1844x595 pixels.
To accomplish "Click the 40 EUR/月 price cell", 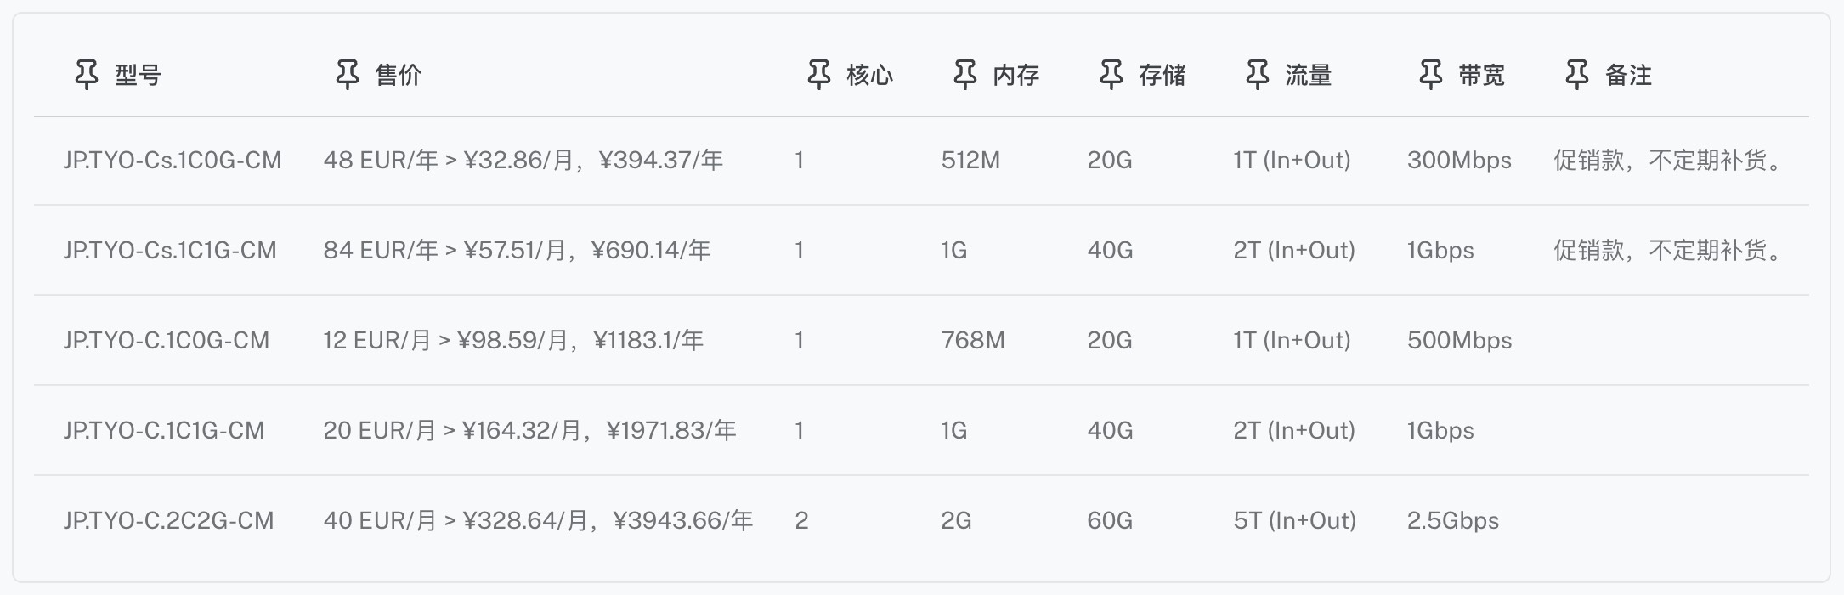I will [x=538, y=521].
